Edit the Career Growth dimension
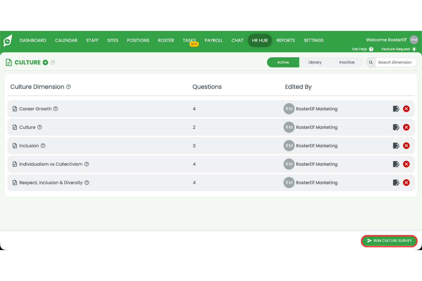The width and height of the screenshot is (422, 281). [x=396, y=109]
